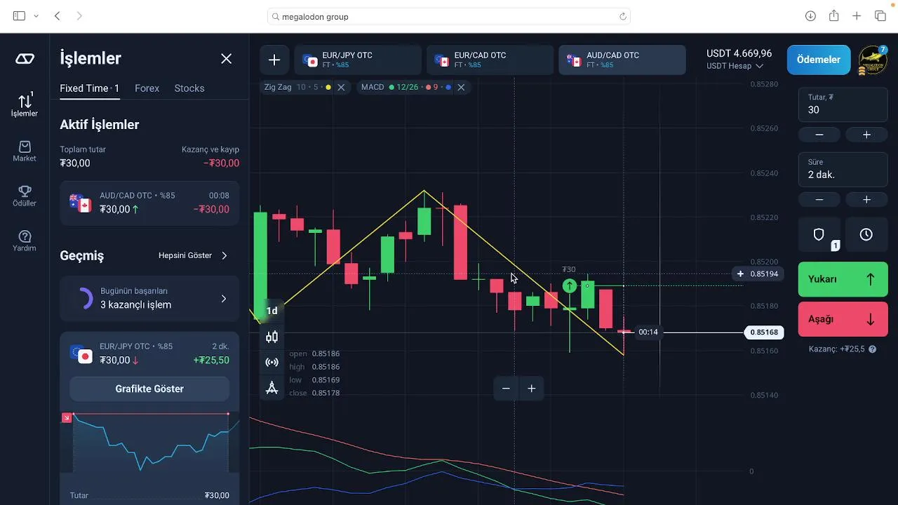
Task: Increase the Tutar amount with plus
Action: click(866, 135)
